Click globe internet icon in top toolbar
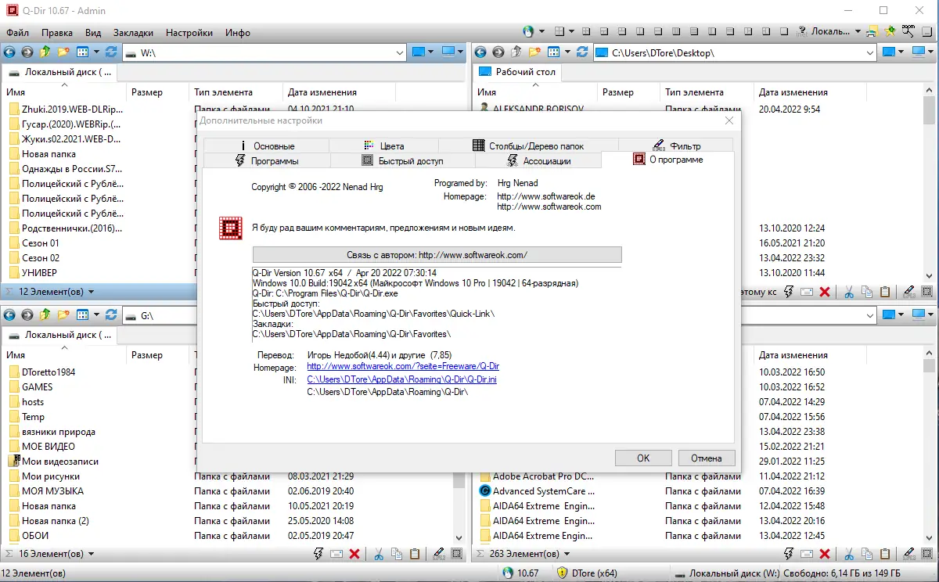 pyautogui.click(x=528, y=32)
